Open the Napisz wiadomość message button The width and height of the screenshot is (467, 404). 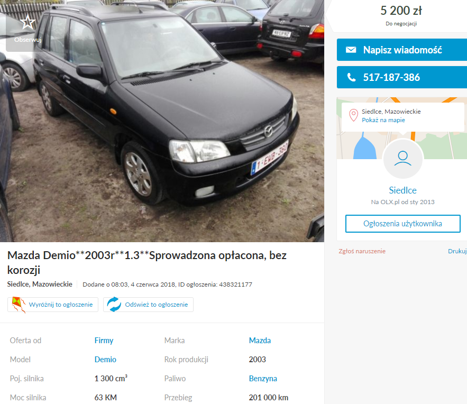[402, 50]
